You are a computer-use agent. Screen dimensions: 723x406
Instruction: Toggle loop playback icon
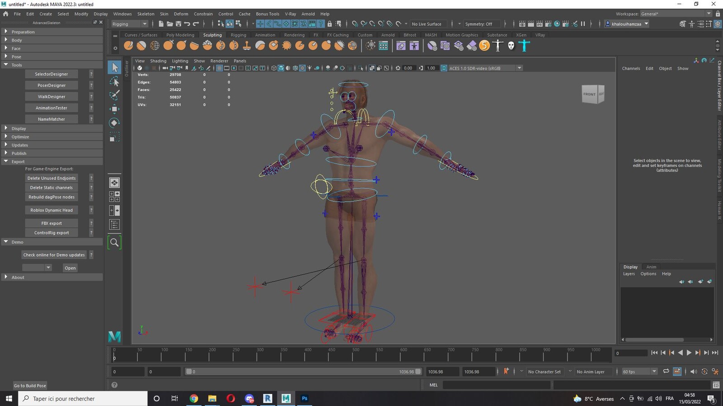pyautogui.click(x=666, y=372)
